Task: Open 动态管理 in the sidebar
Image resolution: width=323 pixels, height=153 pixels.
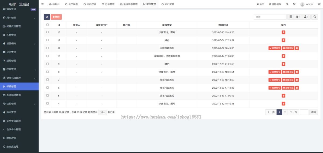Action: coord(19,52)
